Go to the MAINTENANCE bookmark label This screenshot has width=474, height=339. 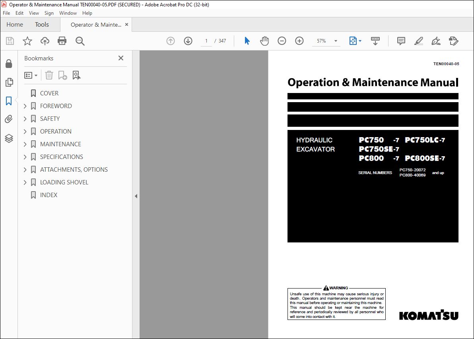60,144
